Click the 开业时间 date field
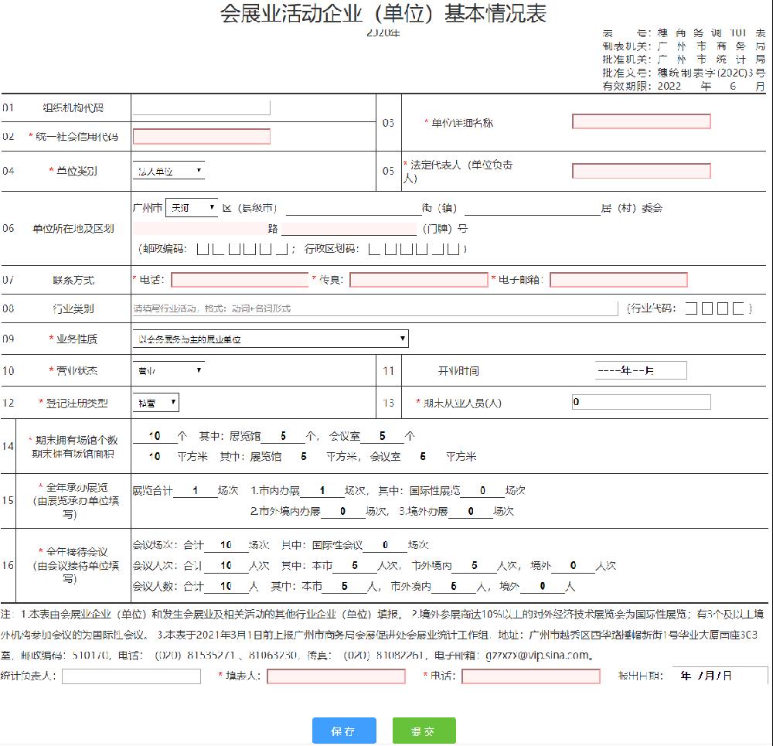Screen dimensions: 773x746 point(640,370)
